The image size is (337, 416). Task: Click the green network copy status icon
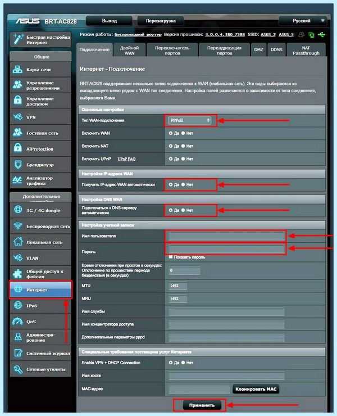point(312,35)
